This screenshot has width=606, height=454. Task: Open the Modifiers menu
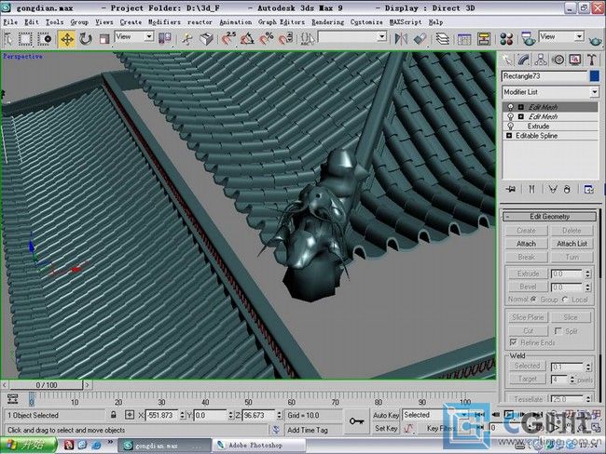[x=164, y=22]
